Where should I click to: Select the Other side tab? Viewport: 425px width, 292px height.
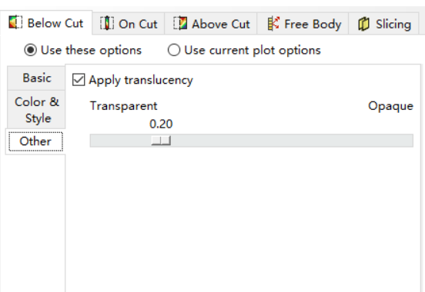[35, 141]
